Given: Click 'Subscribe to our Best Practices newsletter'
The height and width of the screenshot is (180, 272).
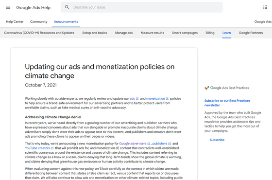Looking at the screenshot, I should pos(227,103).
